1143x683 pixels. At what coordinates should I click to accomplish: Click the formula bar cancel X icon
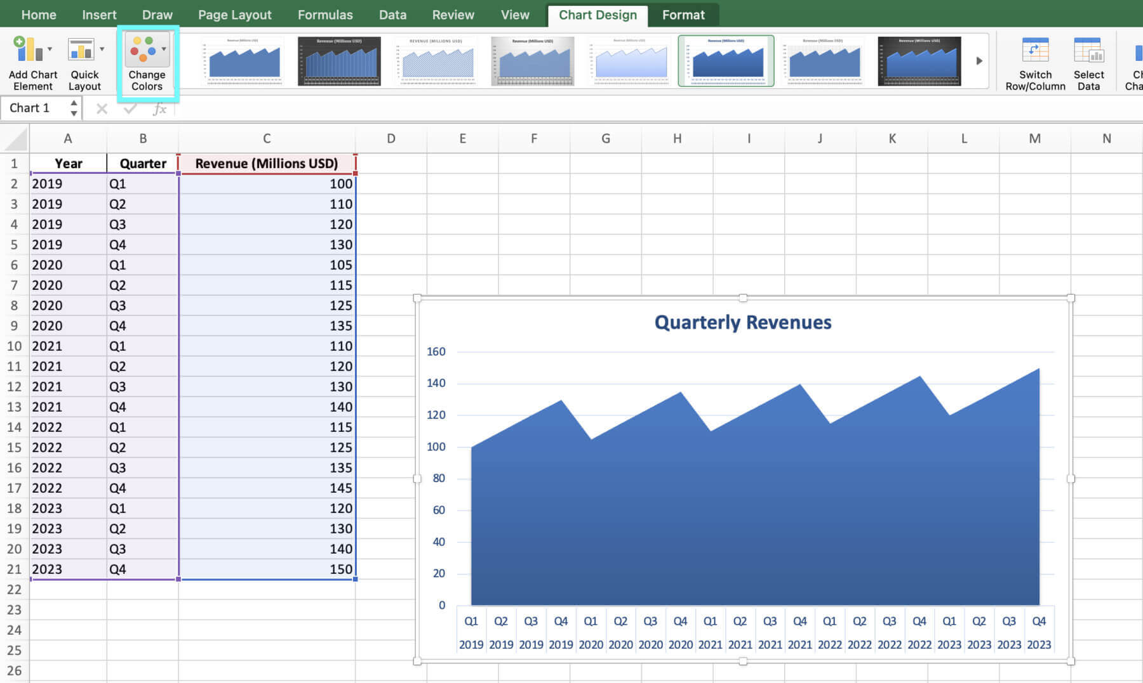tap(102, 108)
